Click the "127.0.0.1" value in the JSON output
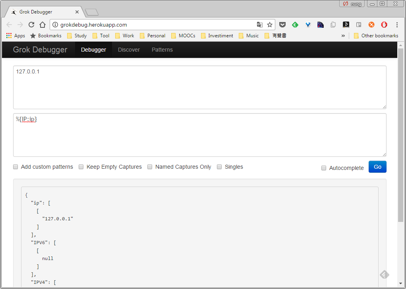The image size is (406, 289). point(58,219)
